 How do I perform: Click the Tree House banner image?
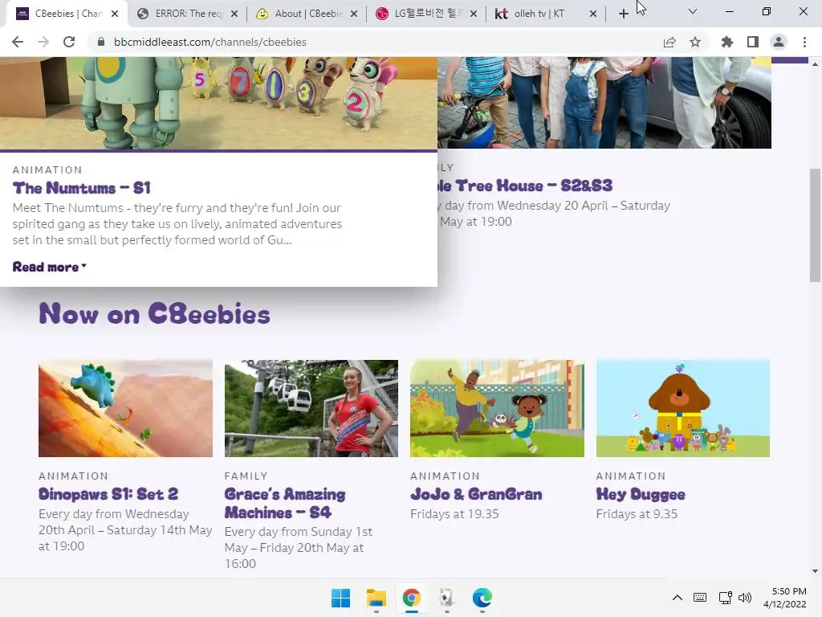click(604, 103)
